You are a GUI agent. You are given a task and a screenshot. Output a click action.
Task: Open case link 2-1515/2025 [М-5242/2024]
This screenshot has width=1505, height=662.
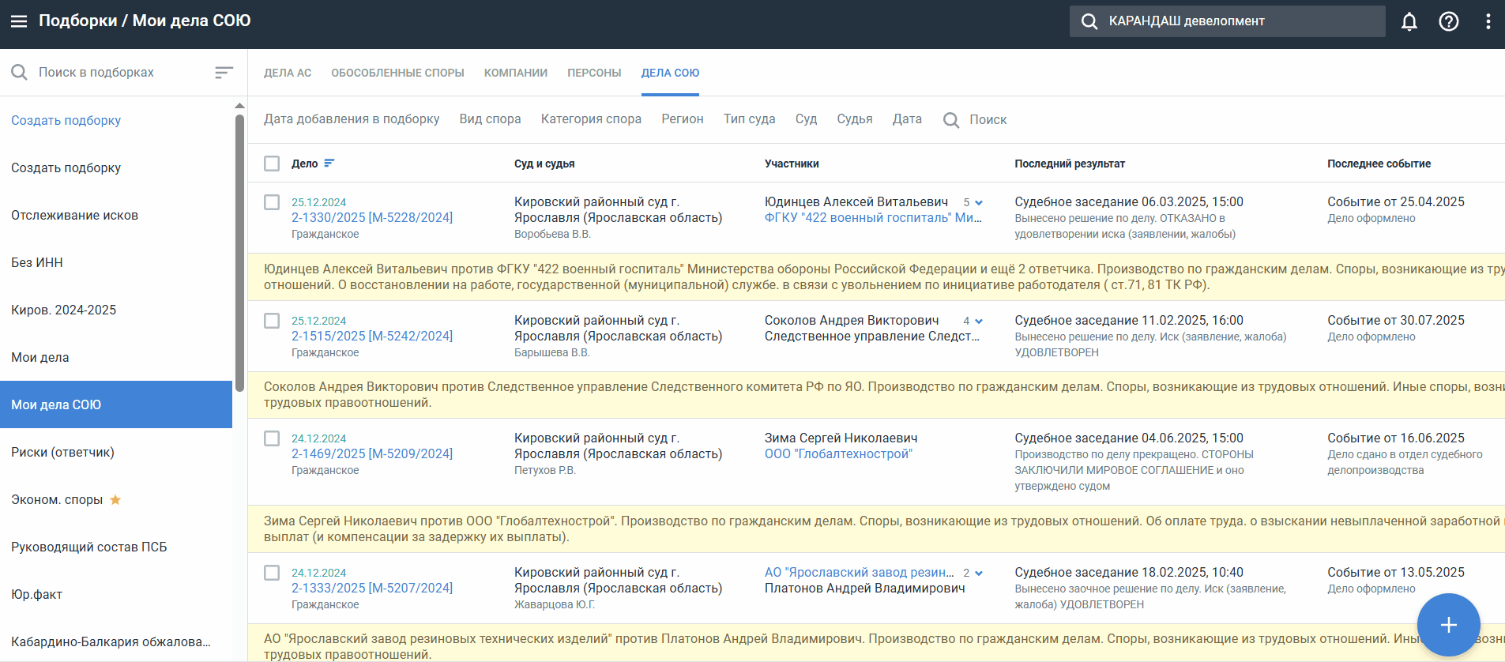coord(371,337)
